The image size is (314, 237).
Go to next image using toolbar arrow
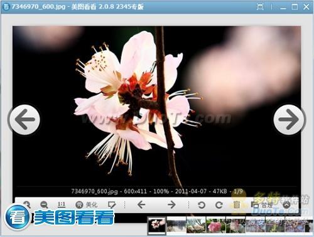coord(171,204)
